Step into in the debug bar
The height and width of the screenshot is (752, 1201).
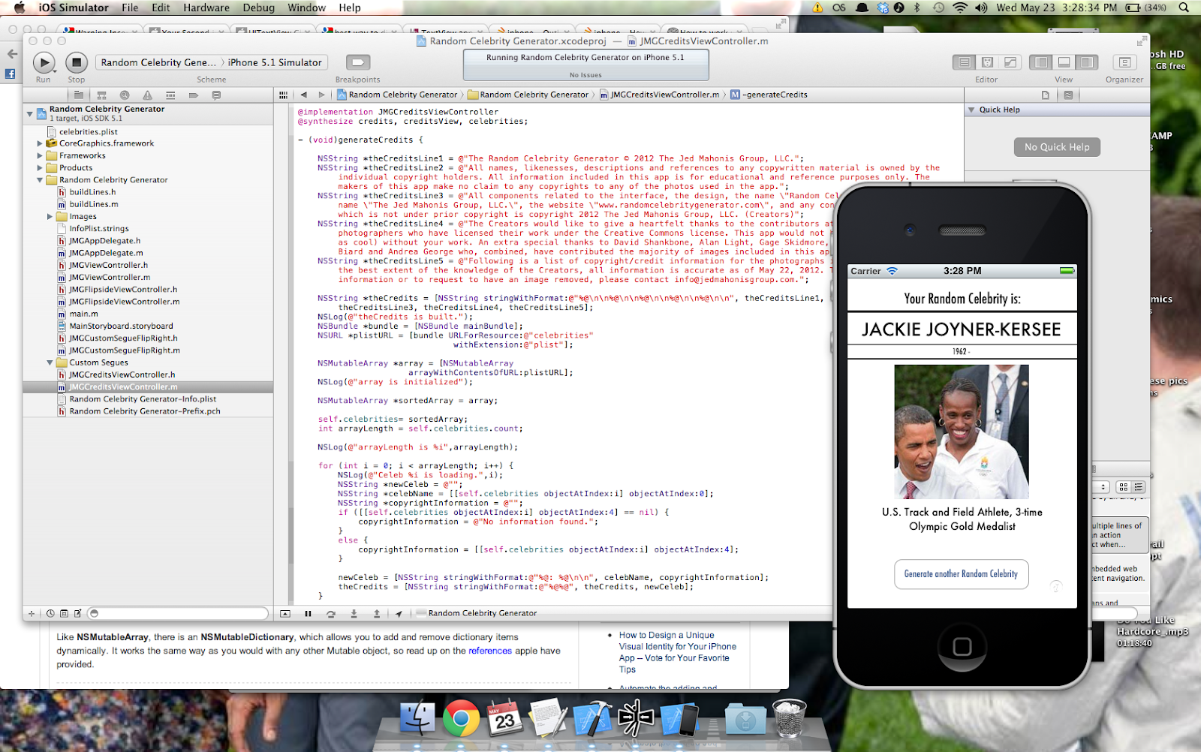click(x=354, y=613)
